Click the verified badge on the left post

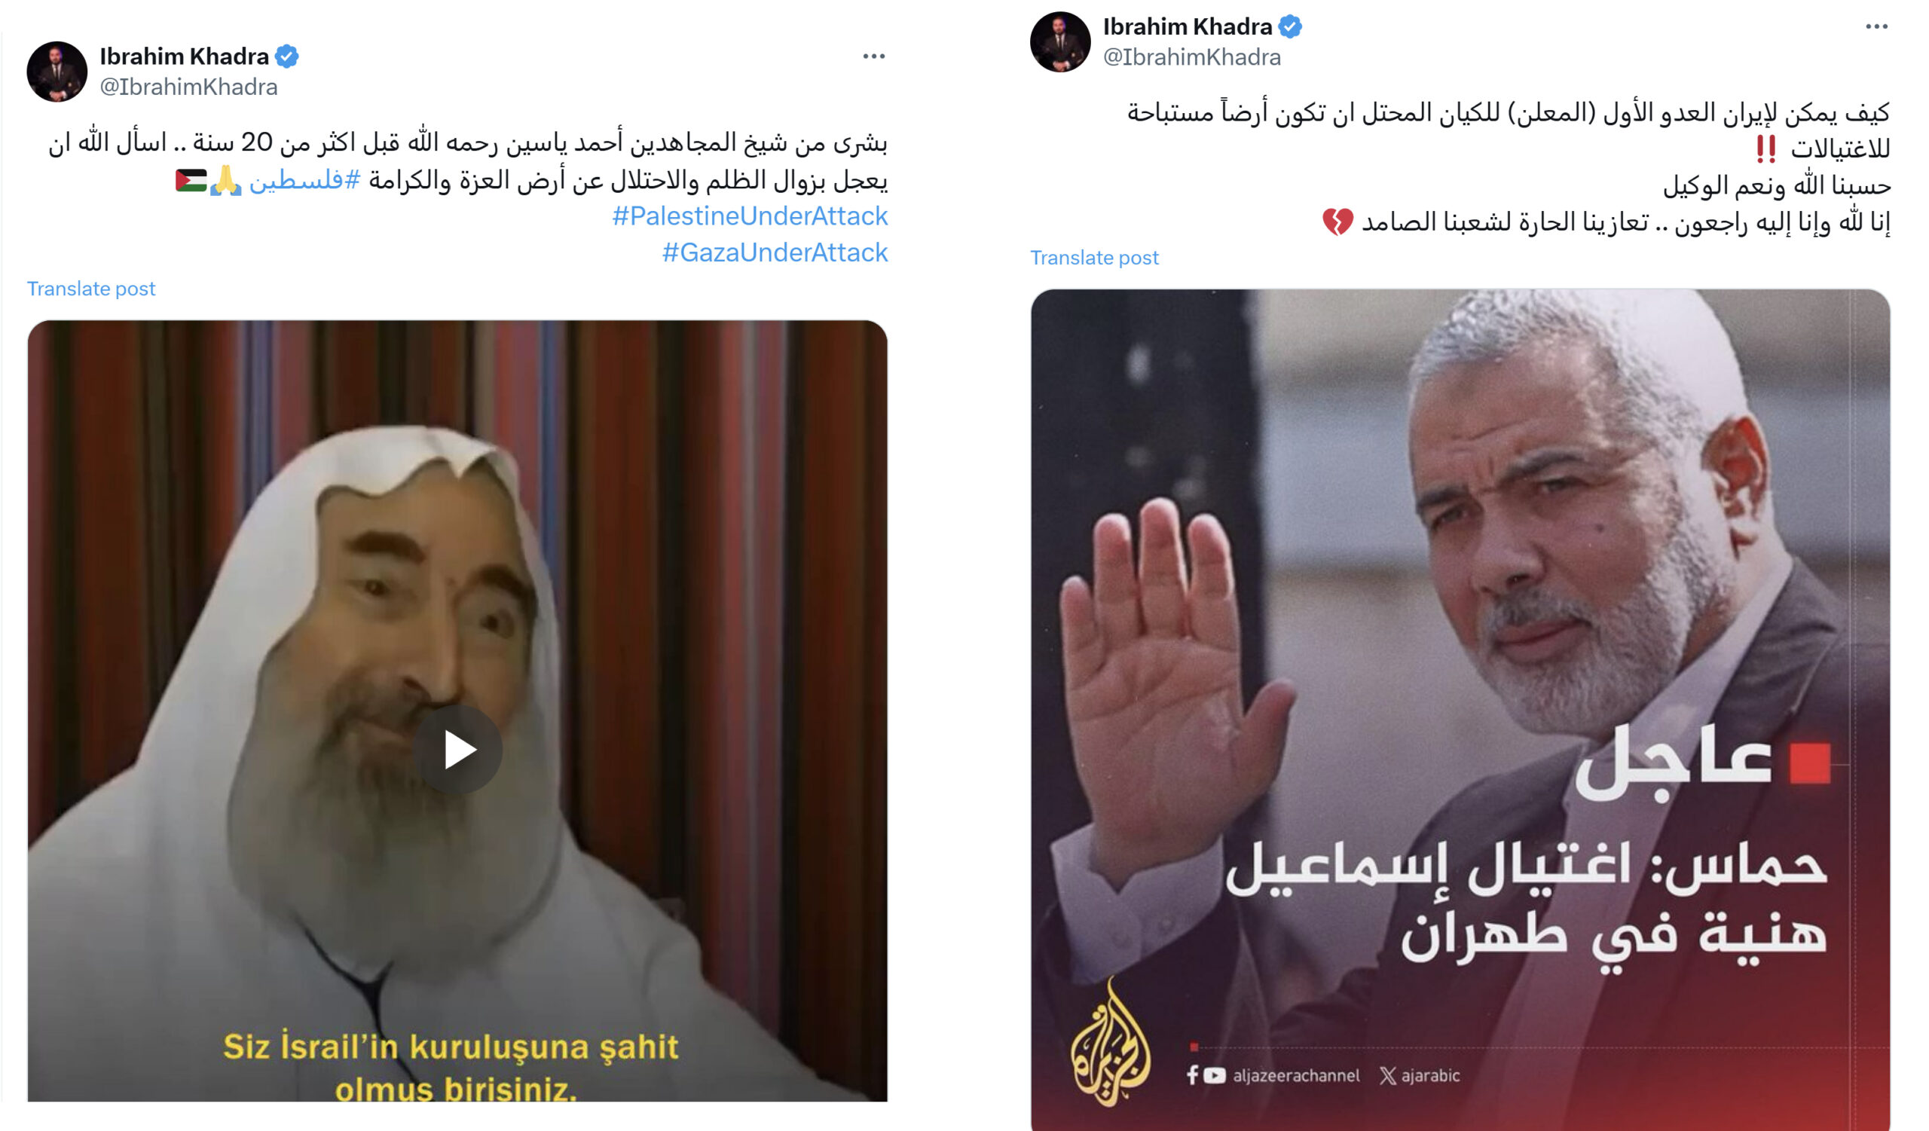(x=287, y=57)
